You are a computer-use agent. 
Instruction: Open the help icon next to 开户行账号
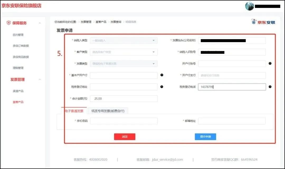[x=269, y=63]
